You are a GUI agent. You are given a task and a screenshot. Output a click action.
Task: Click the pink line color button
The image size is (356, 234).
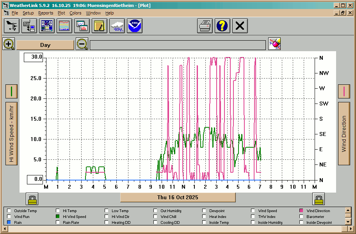pyautogui.click(x=344, y=91)
